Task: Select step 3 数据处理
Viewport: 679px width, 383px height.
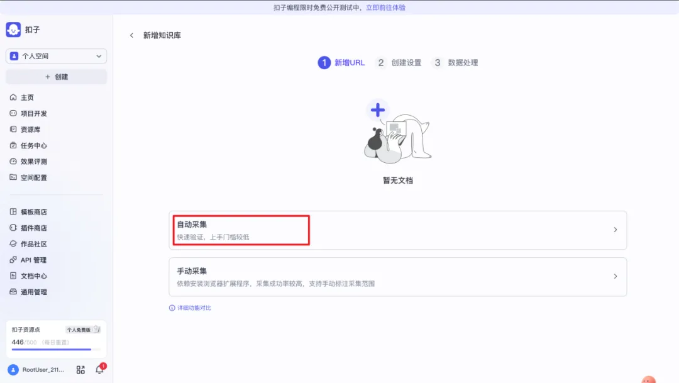Action: pyautogui.click(x=455, y=62)
